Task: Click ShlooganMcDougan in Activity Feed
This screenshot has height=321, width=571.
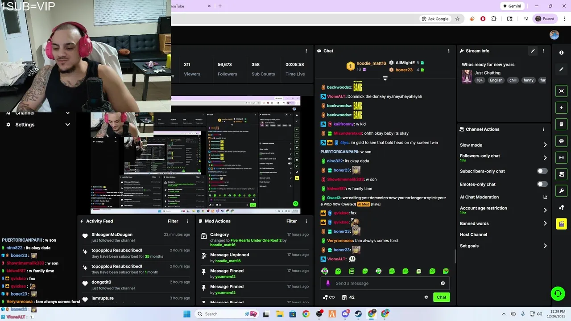Action: (112, 235)
